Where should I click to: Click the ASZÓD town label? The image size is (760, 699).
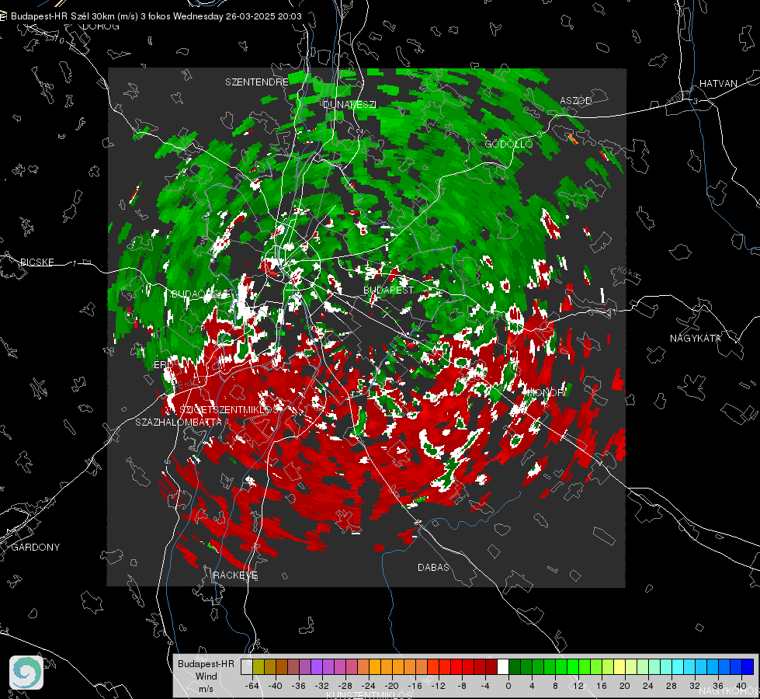(x=576, y=100)
